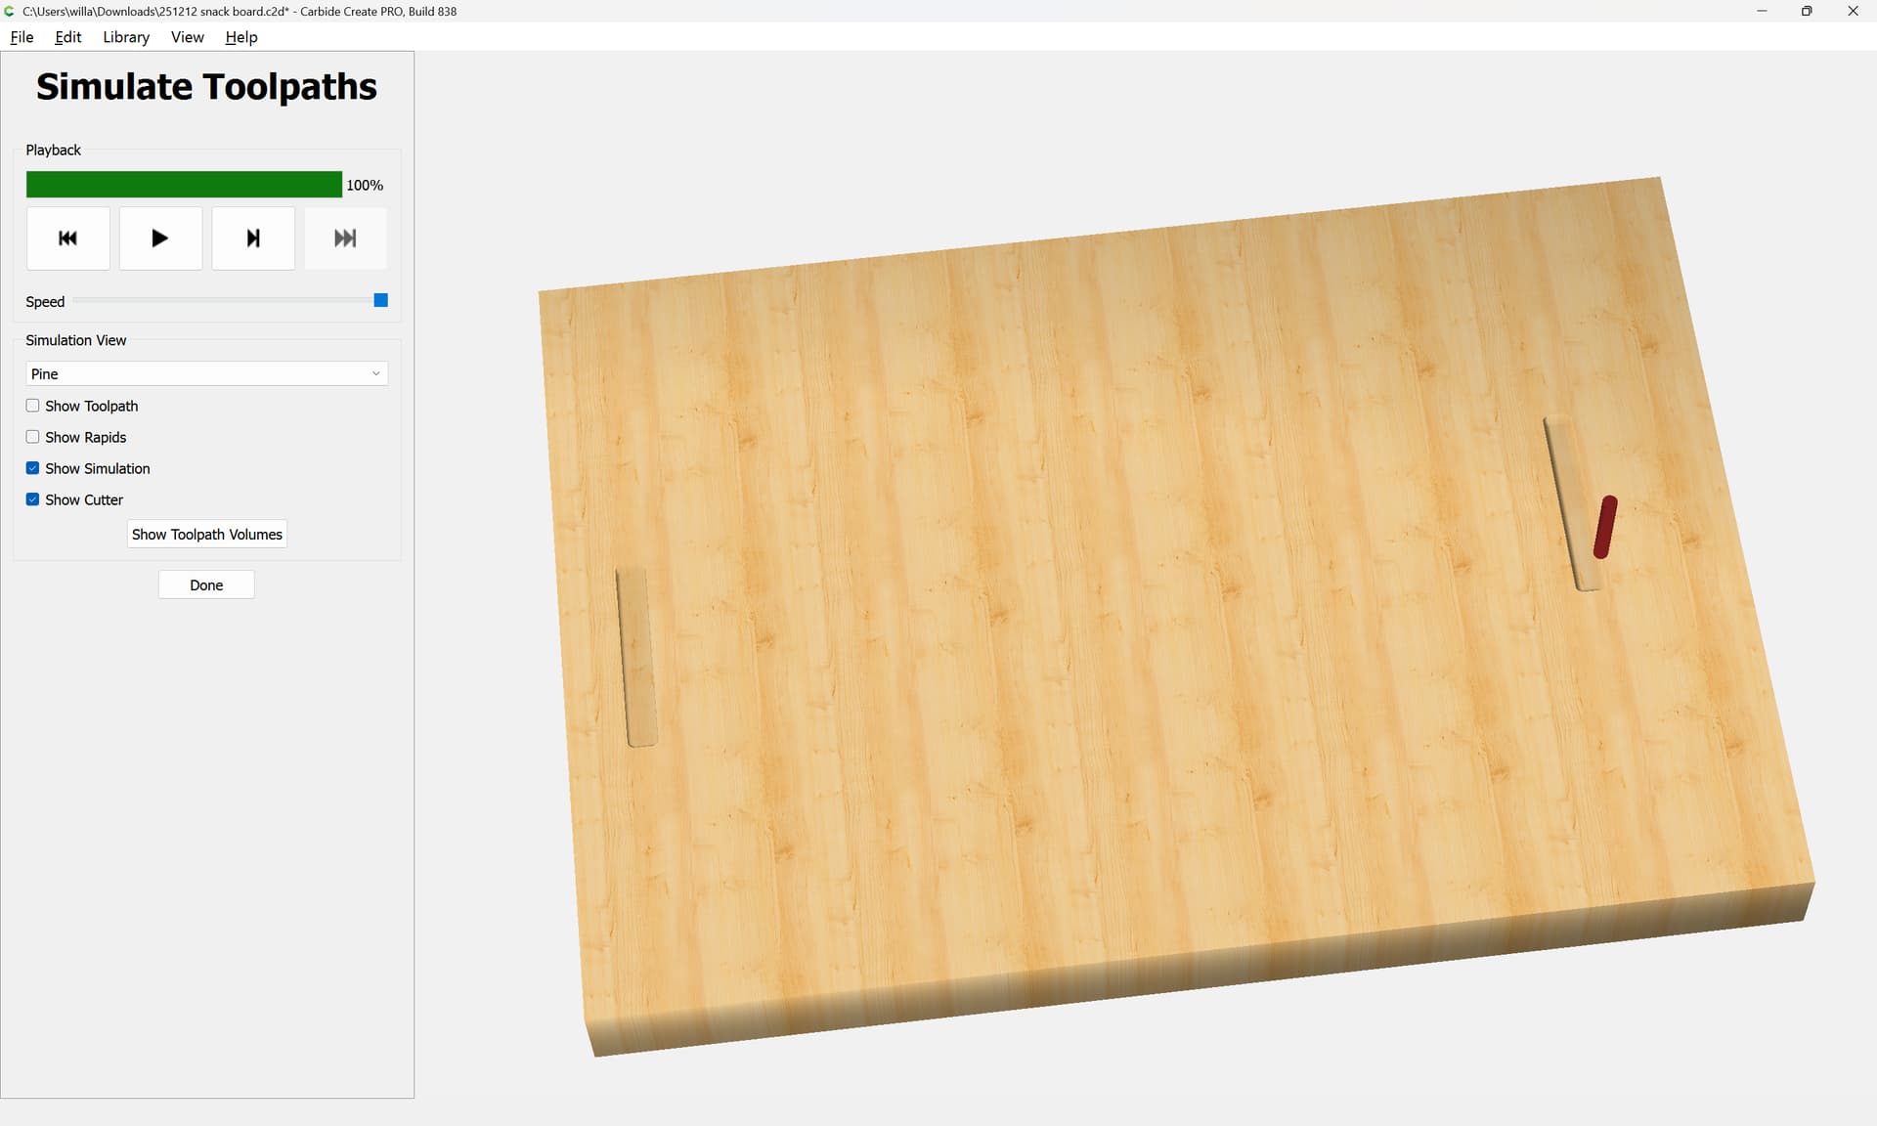Skip to the end of simulation

click(345, 238)
